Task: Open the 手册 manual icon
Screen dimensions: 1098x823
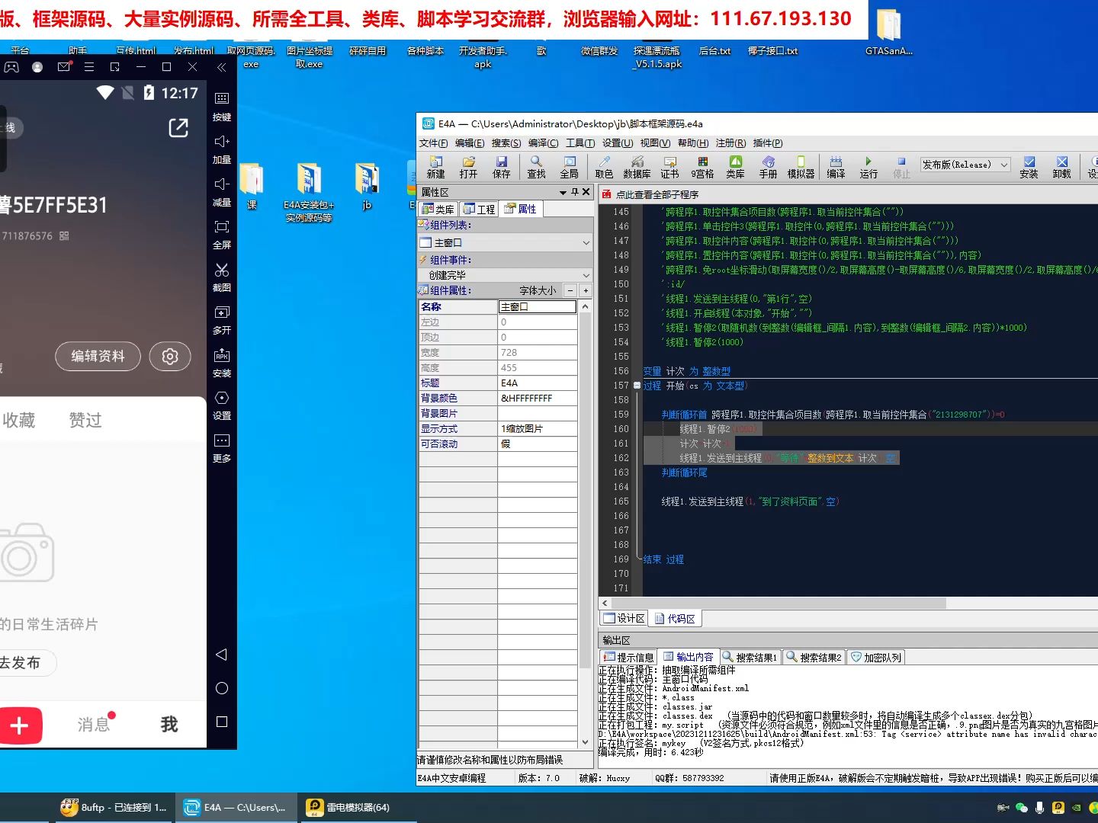Action: click(x=768, y=166)
